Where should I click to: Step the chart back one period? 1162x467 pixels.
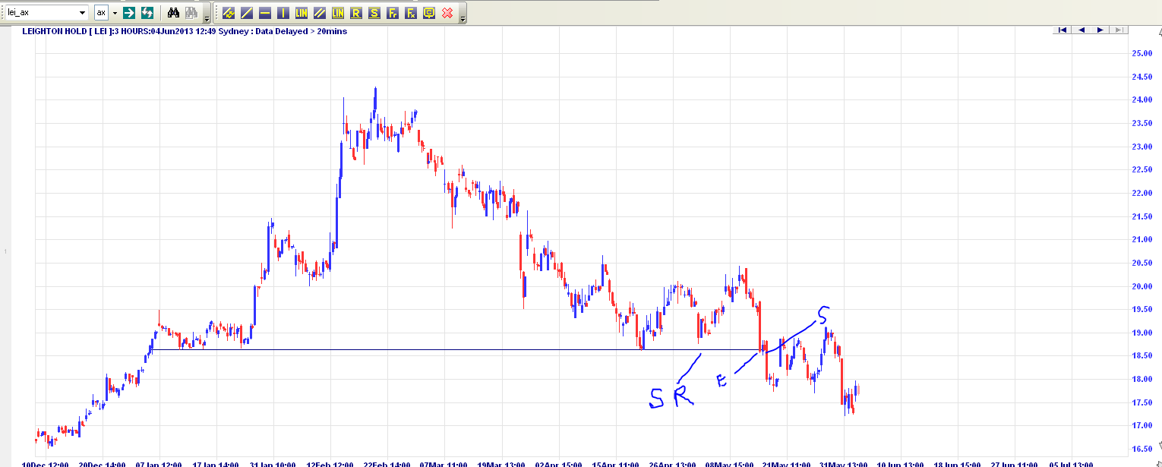pyautogui.click(x=1081, y=30)
